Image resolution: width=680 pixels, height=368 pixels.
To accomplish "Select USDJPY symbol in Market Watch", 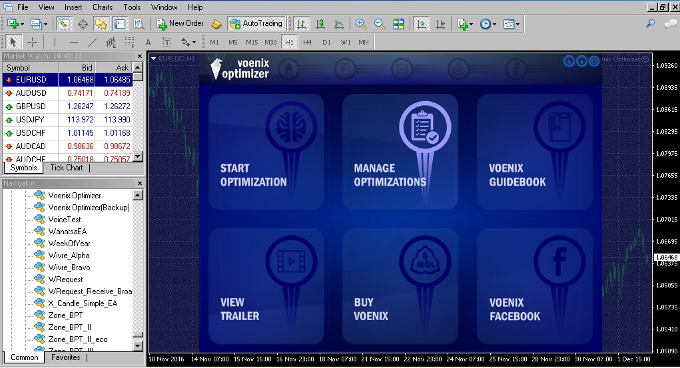I will click(x=31, y=120).
